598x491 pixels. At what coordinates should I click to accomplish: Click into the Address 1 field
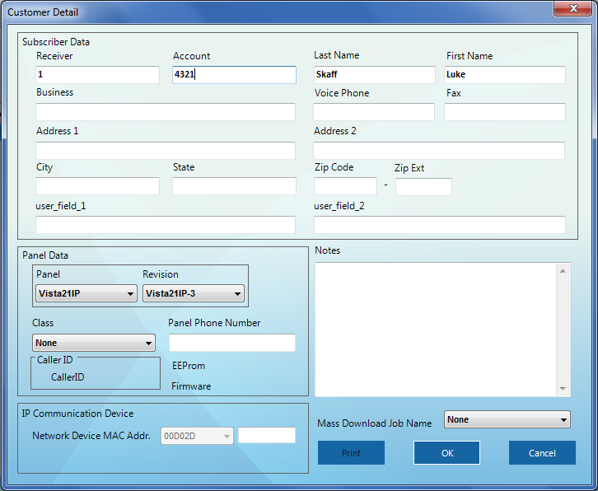pos(166,151)
